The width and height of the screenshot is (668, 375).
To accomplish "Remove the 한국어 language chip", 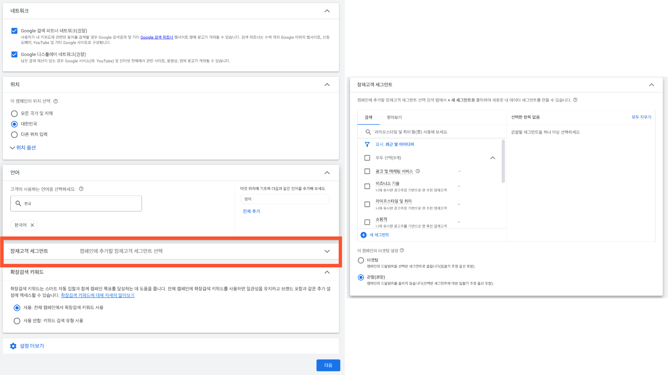I will tap(32, 225).
